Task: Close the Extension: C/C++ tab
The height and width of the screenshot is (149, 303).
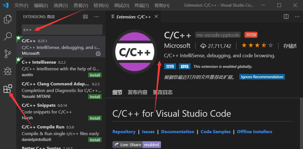Action: tap(156, 17)
